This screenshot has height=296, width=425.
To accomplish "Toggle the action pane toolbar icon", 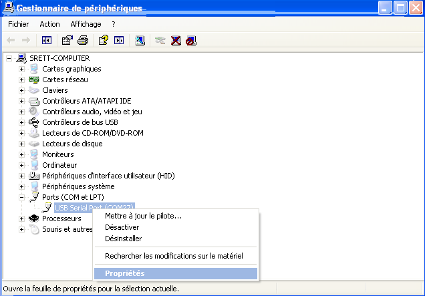I will pos(119,40).
